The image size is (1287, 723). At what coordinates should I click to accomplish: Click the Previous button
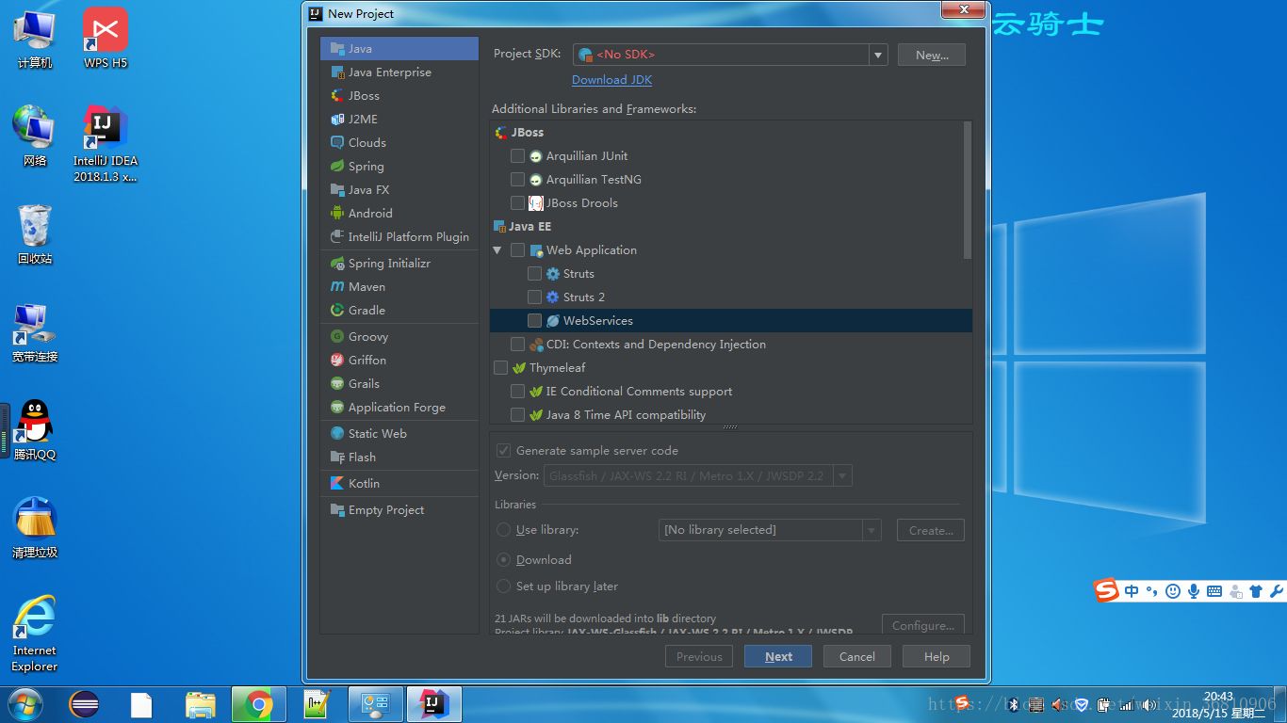click(x=699, y=656)
